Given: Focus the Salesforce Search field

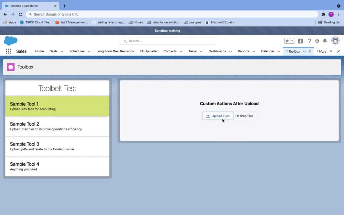Looking at the screenshot, I should 168,41.
